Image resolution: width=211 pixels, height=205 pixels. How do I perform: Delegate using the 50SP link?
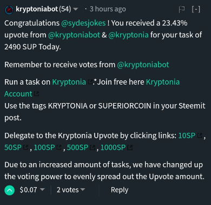coord(13,148)
